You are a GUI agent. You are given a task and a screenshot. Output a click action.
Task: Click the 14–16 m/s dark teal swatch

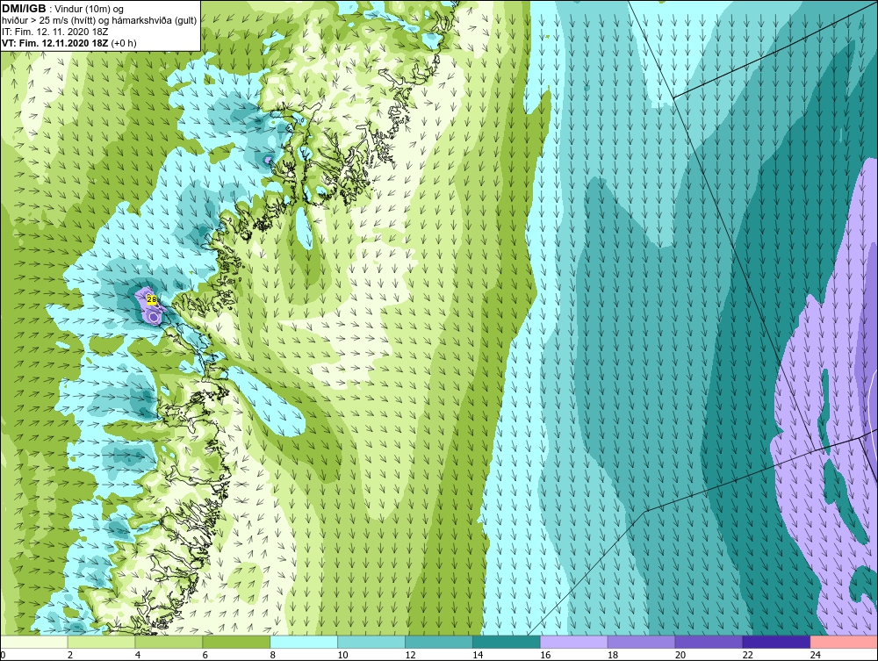click(507, 642)
